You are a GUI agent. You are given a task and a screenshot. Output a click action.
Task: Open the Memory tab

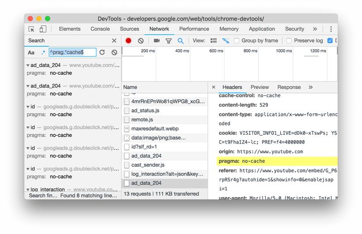click(x=229, y=29)
